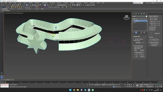The height and width of the screenshot is (92, 163).
Task: Open the Modifier List dropdown
Action: pos(140,19)
